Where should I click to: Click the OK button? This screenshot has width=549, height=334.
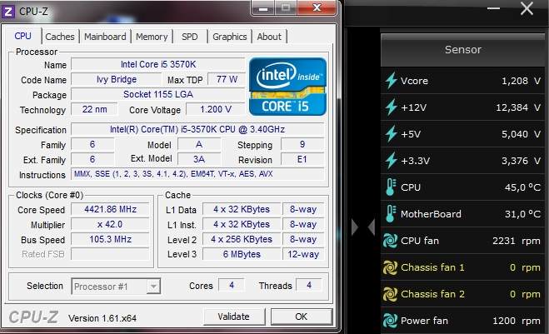pos(301,317)
